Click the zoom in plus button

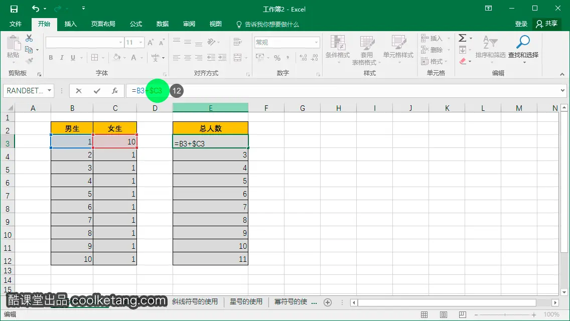pos(534,315)
